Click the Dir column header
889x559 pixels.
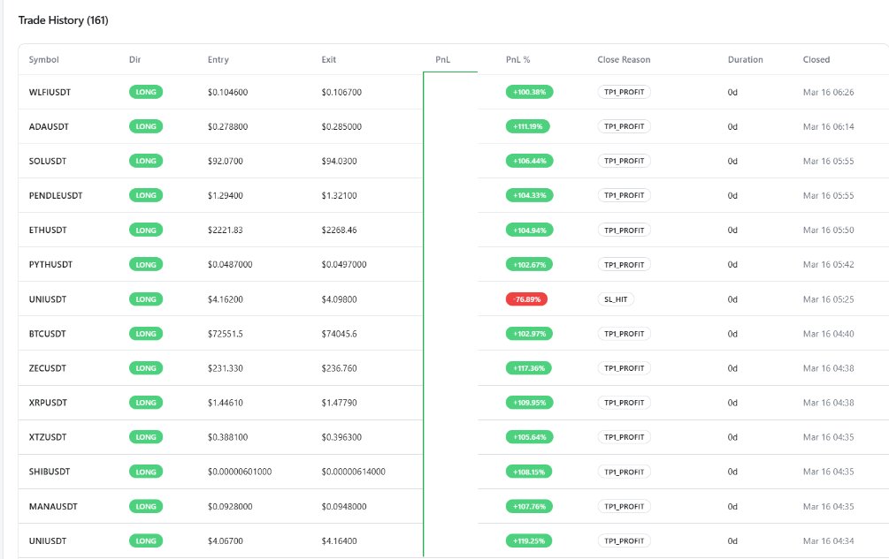pyautogui.click(x=134, y=60)
